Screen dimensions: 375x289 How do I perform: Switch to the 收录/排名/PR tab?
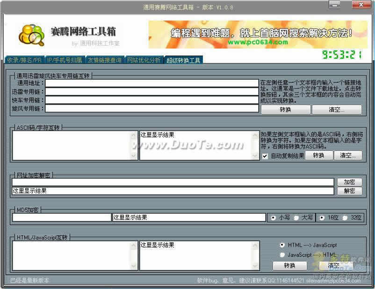24,60
